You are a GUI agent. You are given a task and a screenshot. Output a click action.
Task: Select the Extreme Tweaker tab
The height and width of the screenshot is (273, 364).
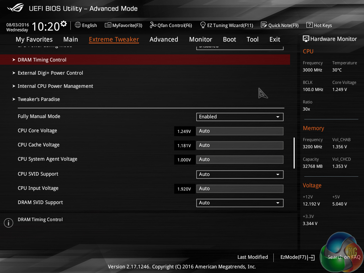[114, 39]
